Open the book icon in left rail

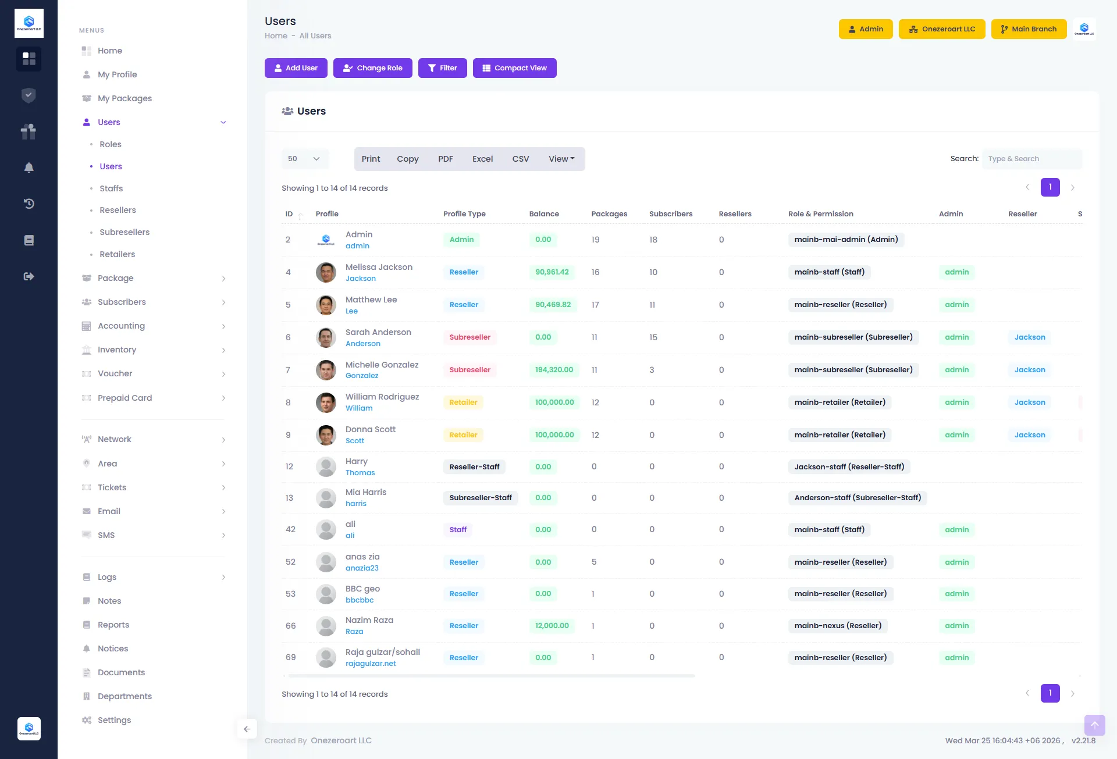(x=29, y=240)
